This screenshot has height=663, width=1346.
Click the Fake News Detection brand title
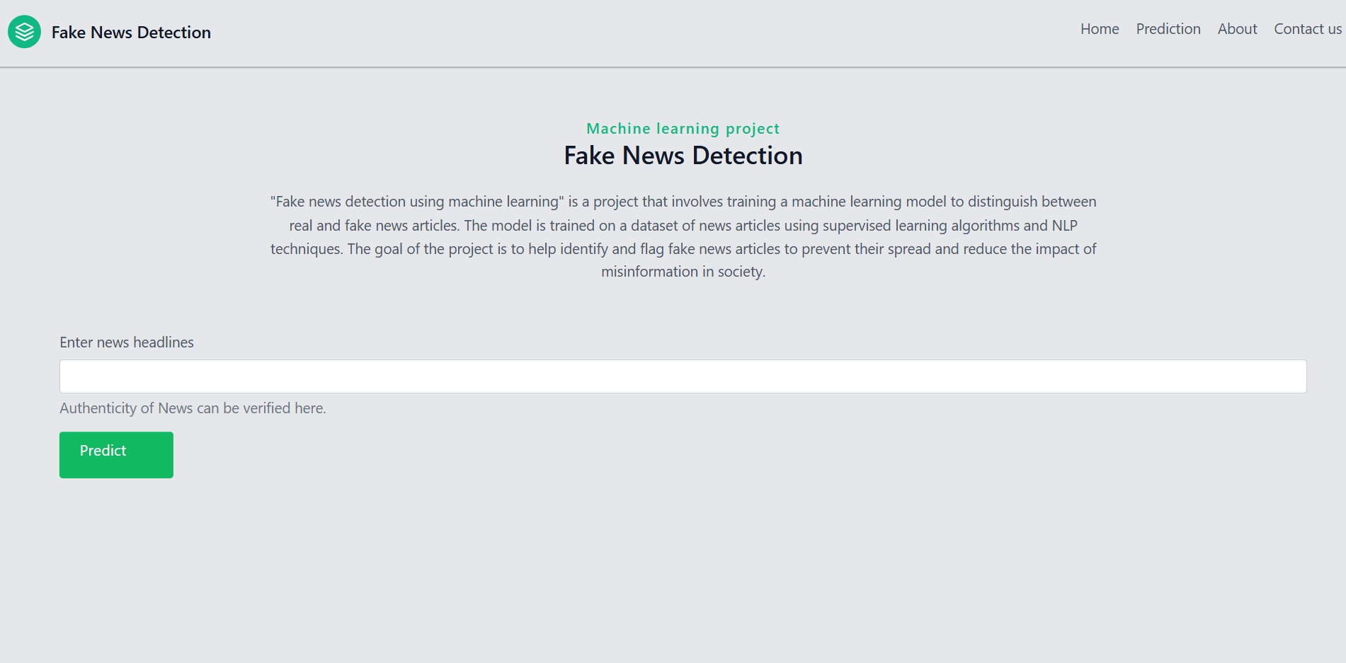click(131, 33)
